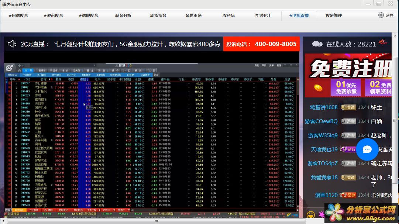Select row 994247 昨日涨停

152,83
